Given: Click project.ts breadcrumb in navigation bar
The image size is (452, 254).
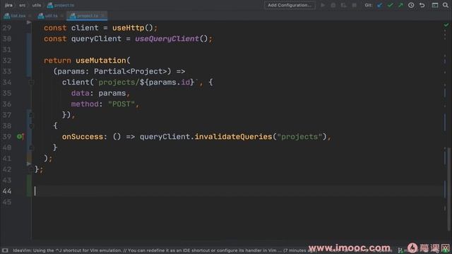Looking at the screenshot, I should [x=61, y=5].
